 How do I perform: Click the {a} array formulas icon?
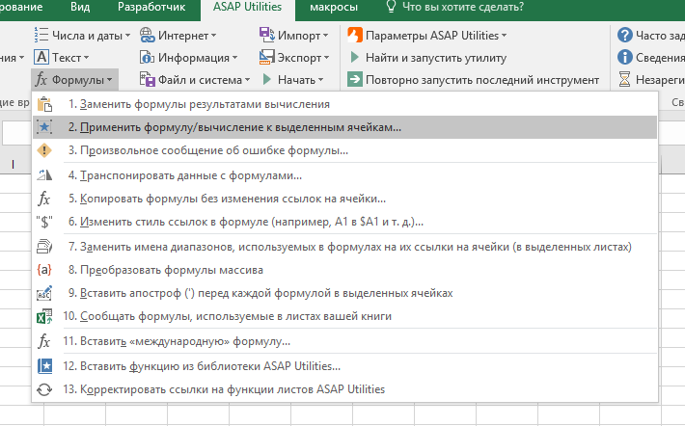pos(44,270)
